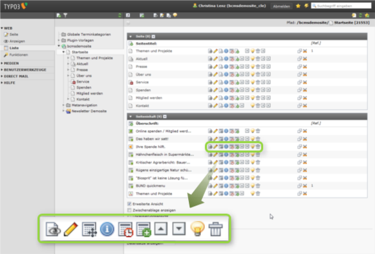
Task: Toggle hide lightbulb in Biosprit row
Action: click(252, 178)
